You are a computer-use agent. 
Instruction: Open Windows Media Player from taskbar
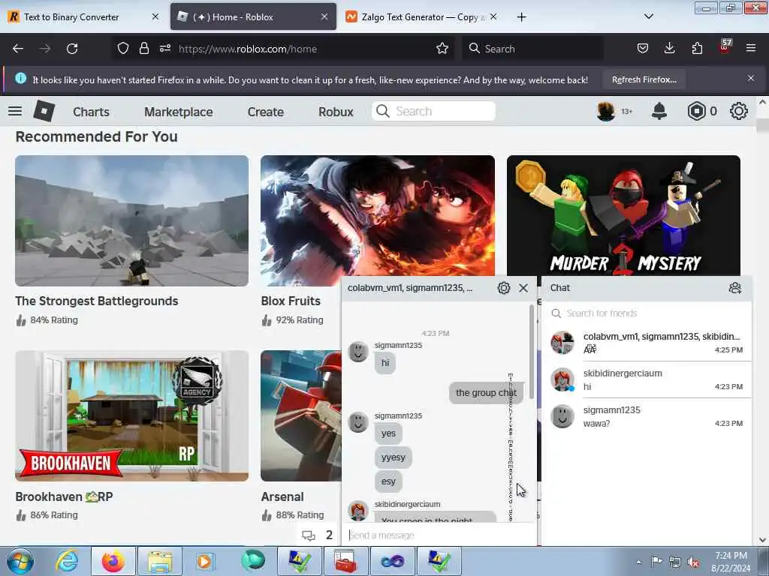[x=204, y=561]
